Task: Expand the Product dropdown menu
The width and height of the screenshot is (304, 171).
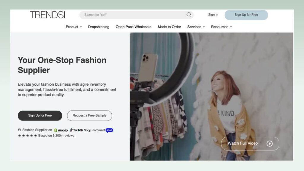Action: coord(74,27)
